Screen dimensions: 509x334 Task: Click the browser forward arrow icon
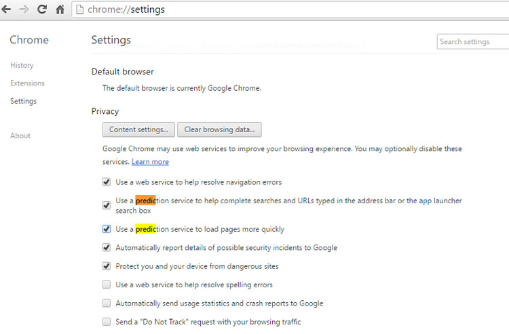pyautogui.click(x=24, y=9)
